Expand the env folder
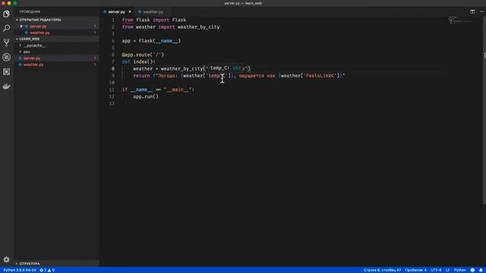486x273 pixels. pyautogui.click(x=27, y=52)
